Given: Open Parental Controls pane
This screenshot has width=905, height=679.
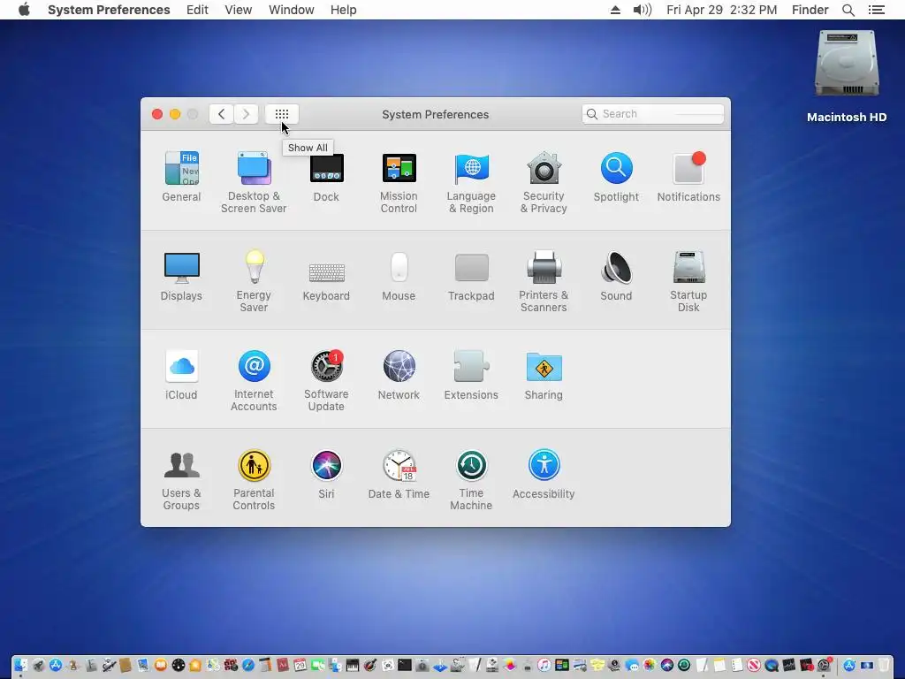Looking at the screenshot, I should tap(254, 480).
